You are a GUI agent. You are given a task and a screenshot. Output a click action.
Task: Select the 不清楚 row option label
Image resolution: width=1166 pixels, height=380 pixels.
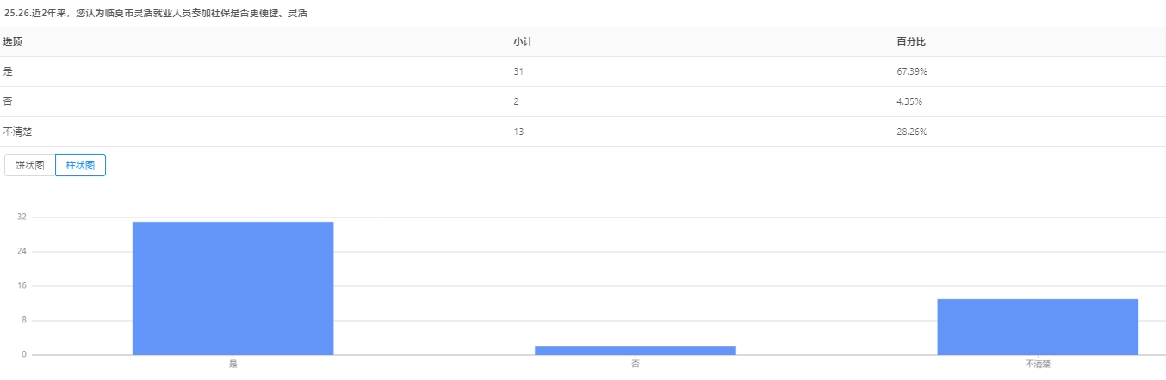point(17,132)
